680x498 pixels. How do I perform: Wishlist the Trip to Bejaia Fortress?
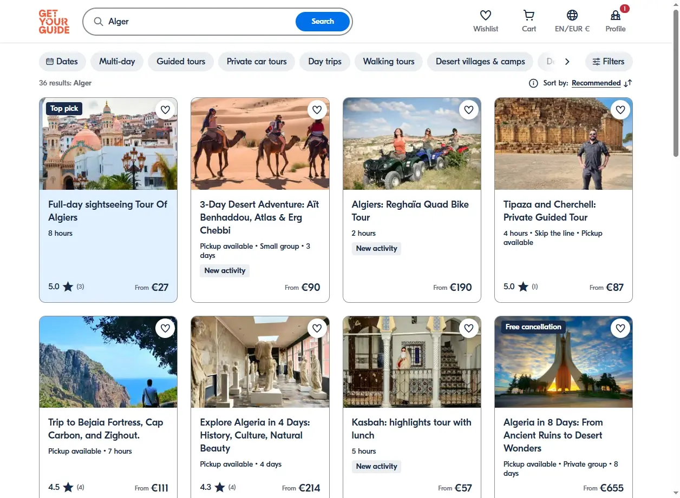165,328
